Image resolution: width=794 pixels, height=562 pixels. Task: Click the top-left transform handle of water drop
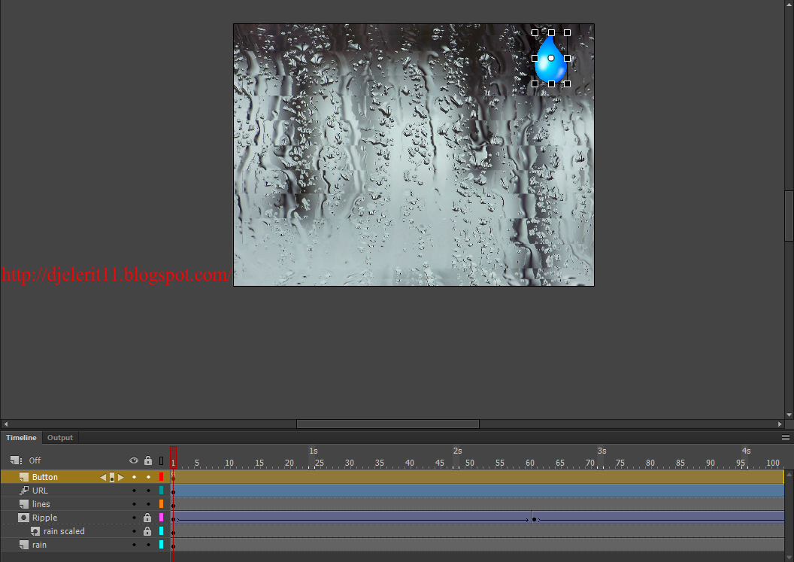(535, 32)
